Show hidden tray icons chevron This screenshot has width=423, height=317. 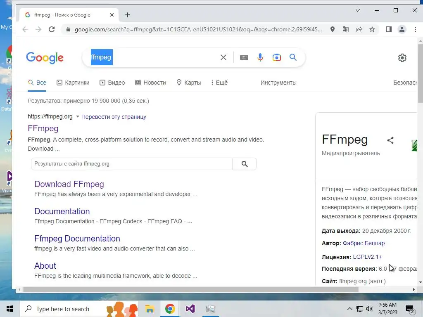349,309
